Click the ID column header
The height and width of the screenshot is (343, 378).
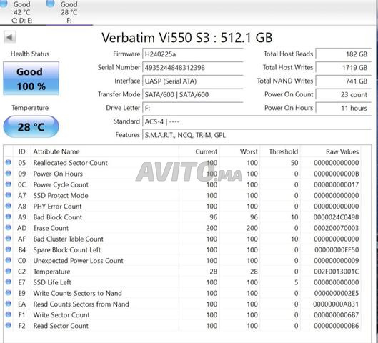(21, 151)
